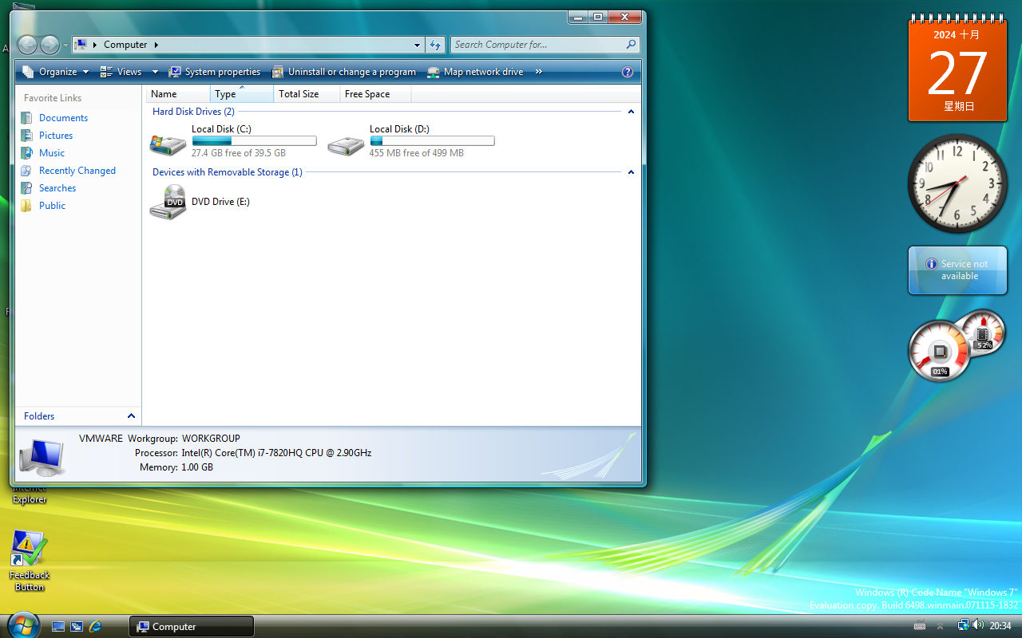Open Music in Favorite Links
Image resolution: width=1022 pixels, height=638 pixels.
pyautogui.click(x=52, y=153)
